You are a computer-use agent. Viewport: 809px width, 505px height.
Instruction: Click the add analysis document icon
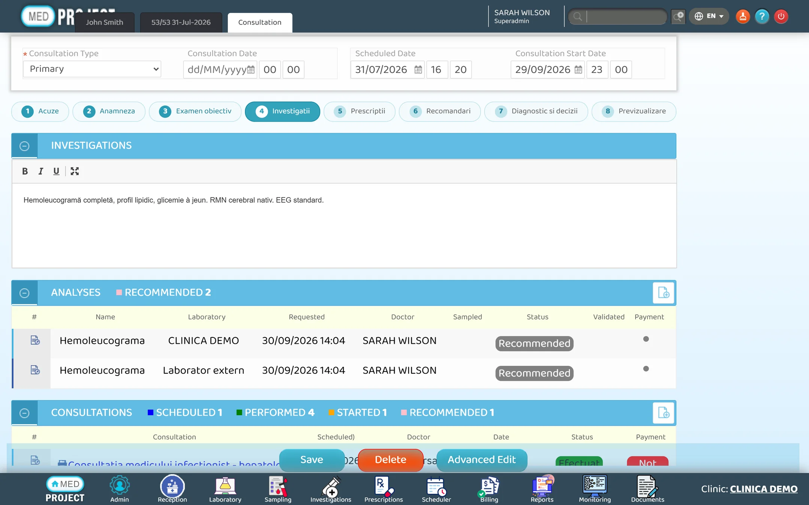(663, 293)
